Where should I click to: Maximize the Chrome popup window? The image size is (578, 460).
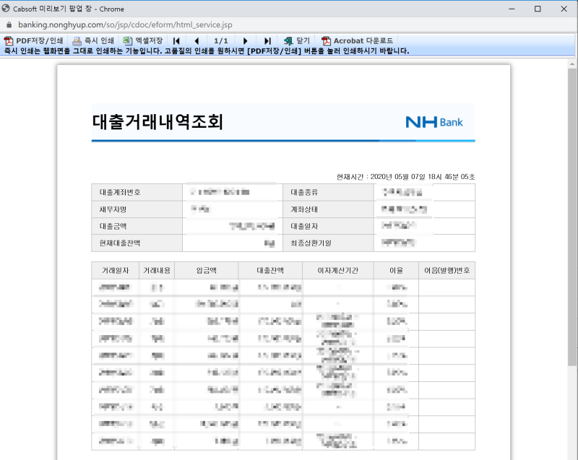coord(538,9)
